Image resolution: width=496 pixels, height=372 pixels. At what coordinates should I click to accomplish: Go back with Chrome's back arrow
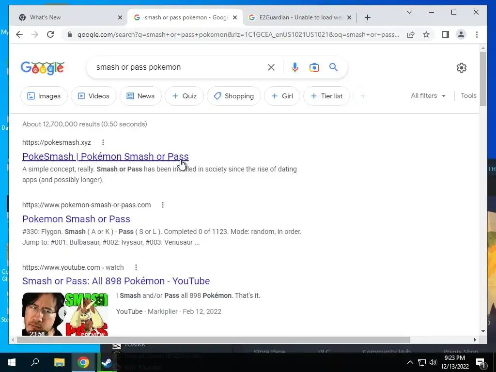(x=19, y=34)
